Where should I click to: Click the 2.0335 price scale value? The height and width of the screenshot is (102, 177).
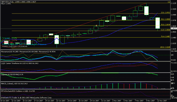tap(174, 43)
